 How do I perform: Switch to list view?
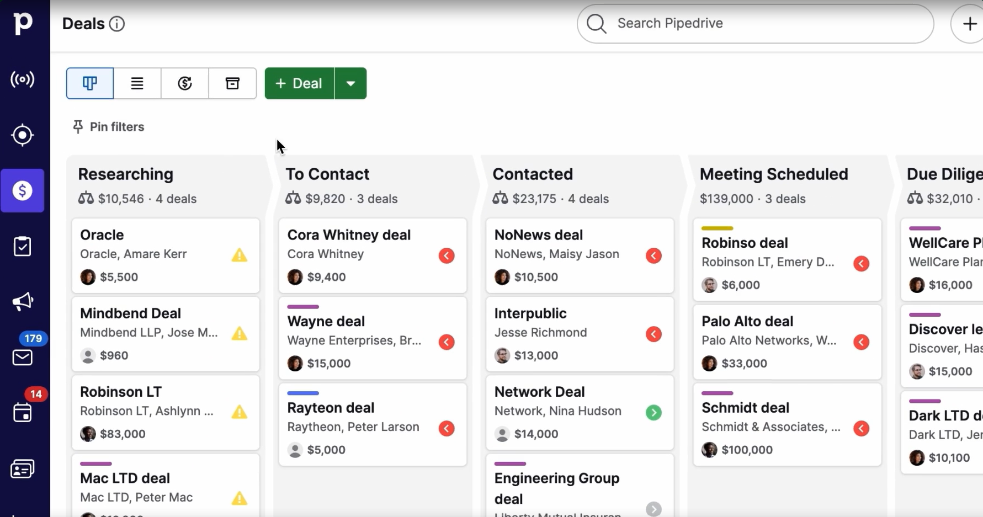coord(137,83)
